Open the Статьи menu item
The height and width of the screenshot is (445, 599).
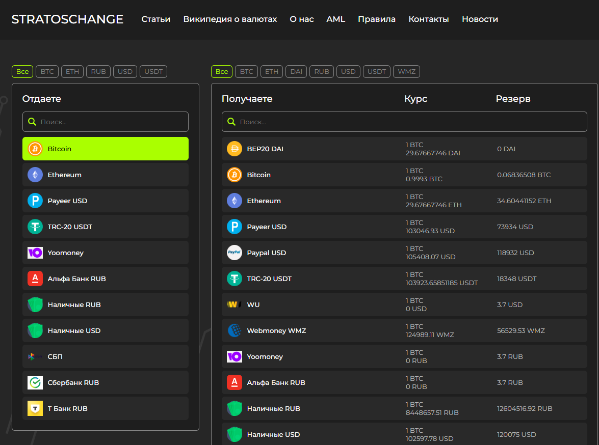tap(155, 19)
